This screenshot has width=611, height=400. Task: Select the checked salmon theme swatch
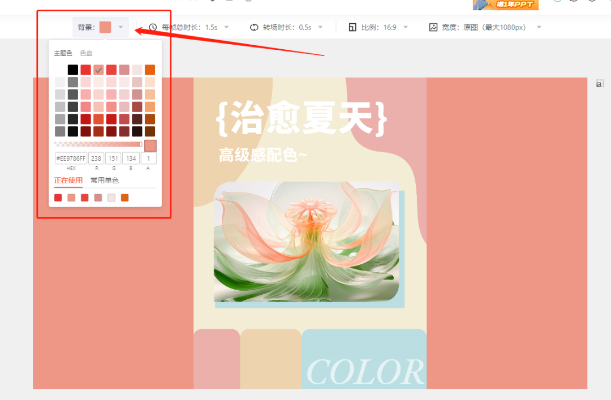coord(98,70)
